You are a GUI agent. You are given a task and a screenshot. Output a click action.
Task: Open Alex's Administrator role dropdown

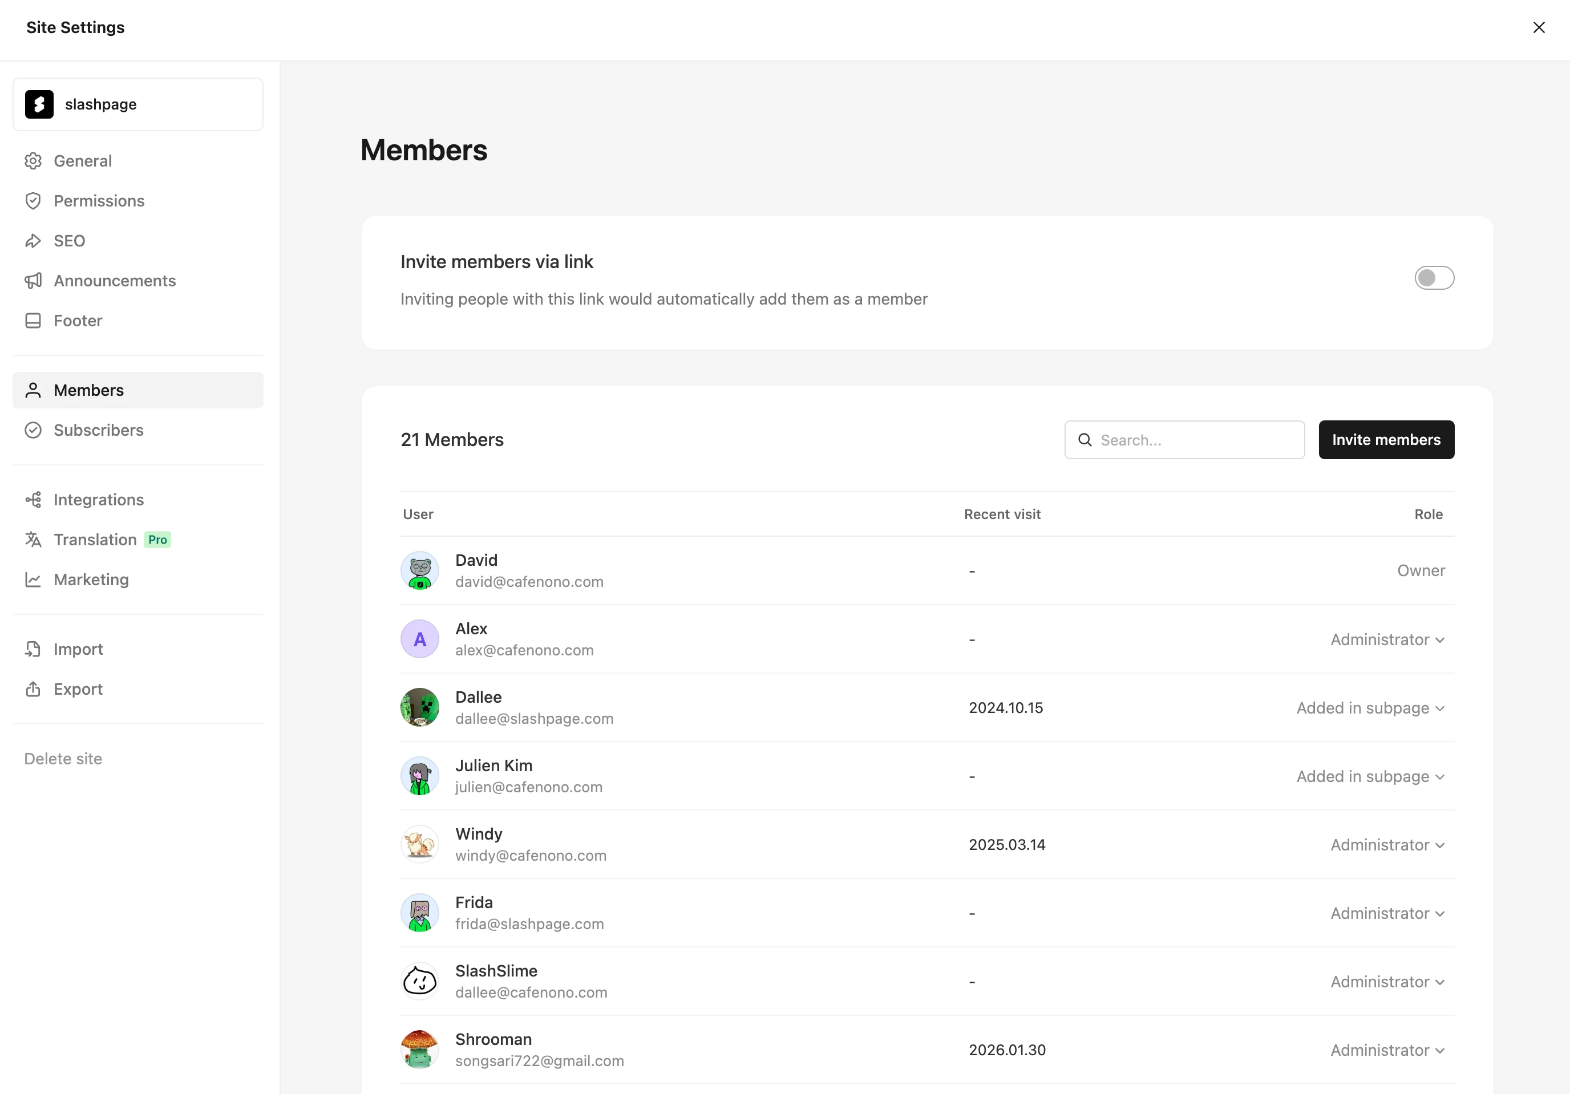pyautogui.click(x=1387, y=639)
